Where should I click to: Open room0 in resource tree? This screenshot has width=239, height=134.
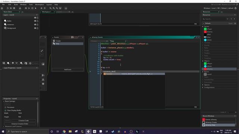(209, 74)
